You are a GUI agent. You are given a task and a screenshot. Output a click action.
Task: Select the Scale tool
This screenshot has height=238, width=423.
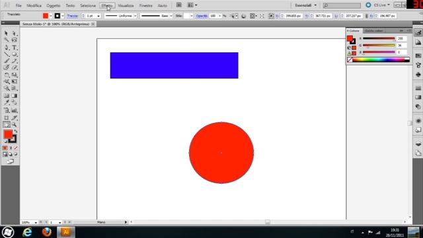(15, 75)
